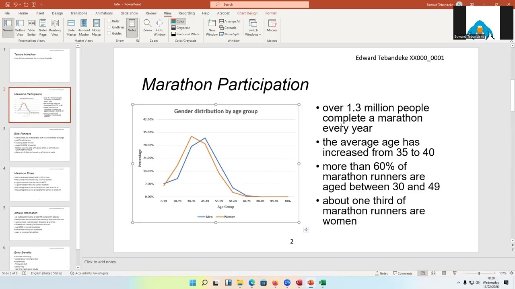Click status bar Slide Sorter icon
This screenshot has height=289, width=515.
[433, 273]
